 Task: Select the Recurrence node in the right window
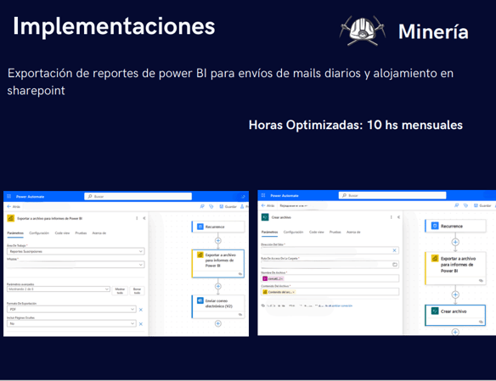coord(455,226)
